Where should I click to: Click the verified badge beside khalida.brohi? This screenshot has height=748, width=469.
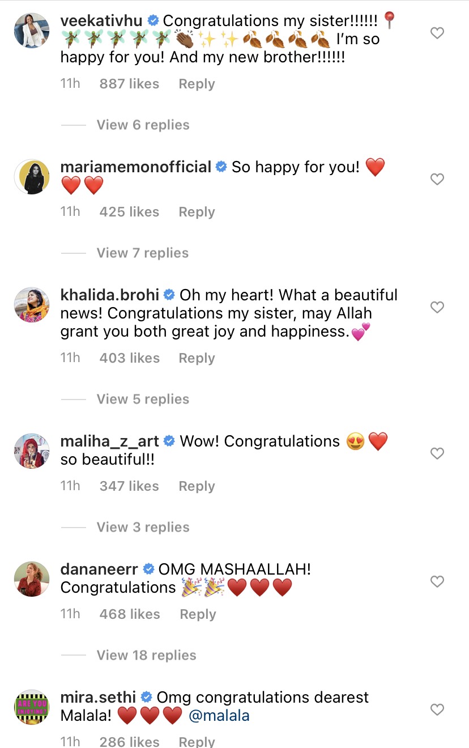[x=168, y=295]
